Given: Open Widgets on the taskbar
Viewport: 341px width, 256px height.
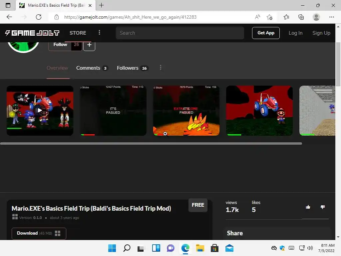Looking at the screenshot, I should click(x=156, y=248).
